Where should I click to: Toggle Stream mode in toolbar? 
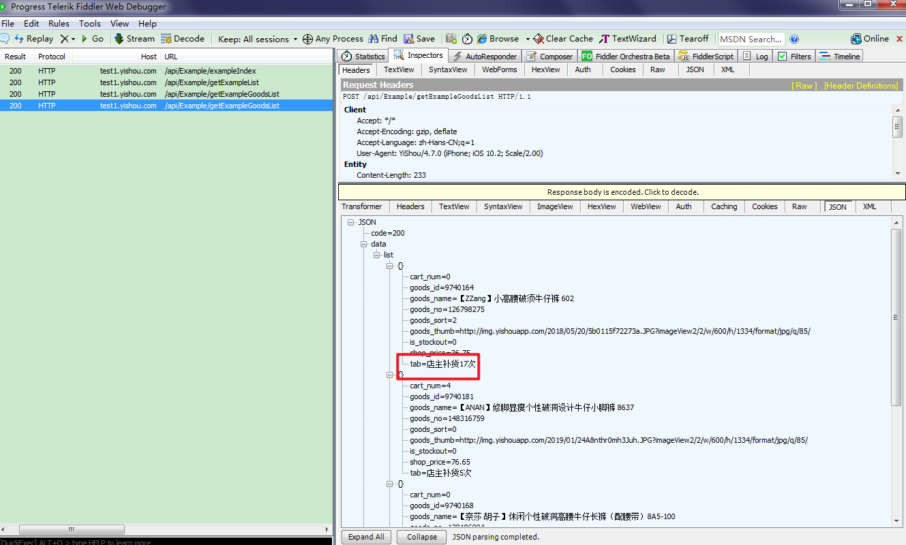[x=134, y=39]
